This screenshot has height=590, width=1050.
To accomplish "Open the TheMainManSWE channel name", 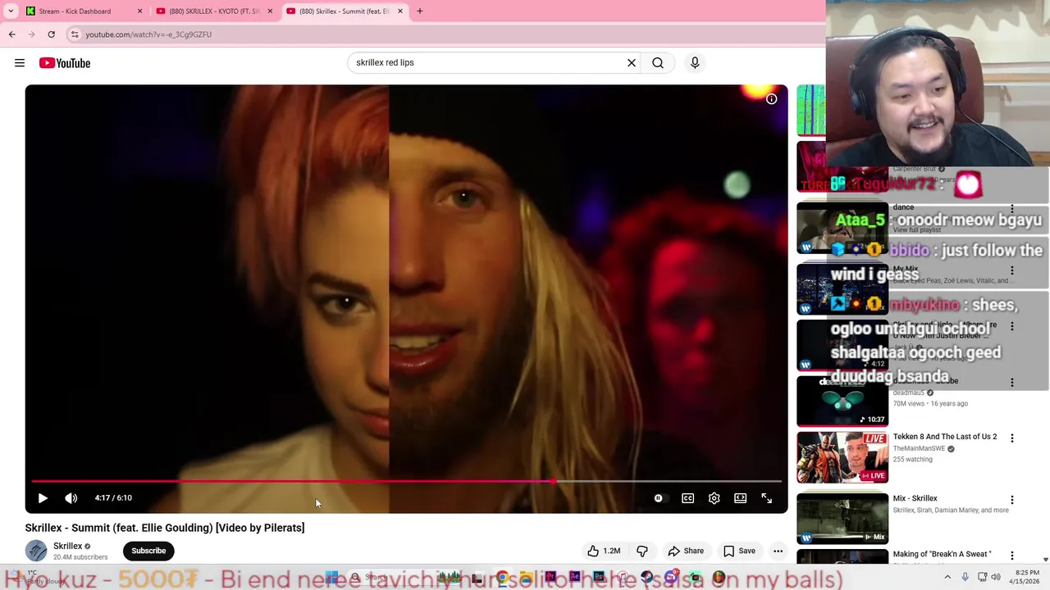I will pos(919,448).
